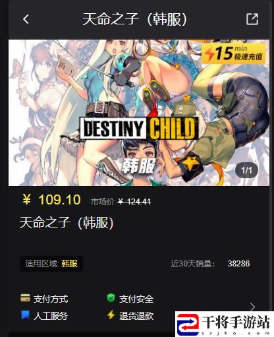
Task: Tap the blue manual service bookmark icon
Action: coord(25,315)
